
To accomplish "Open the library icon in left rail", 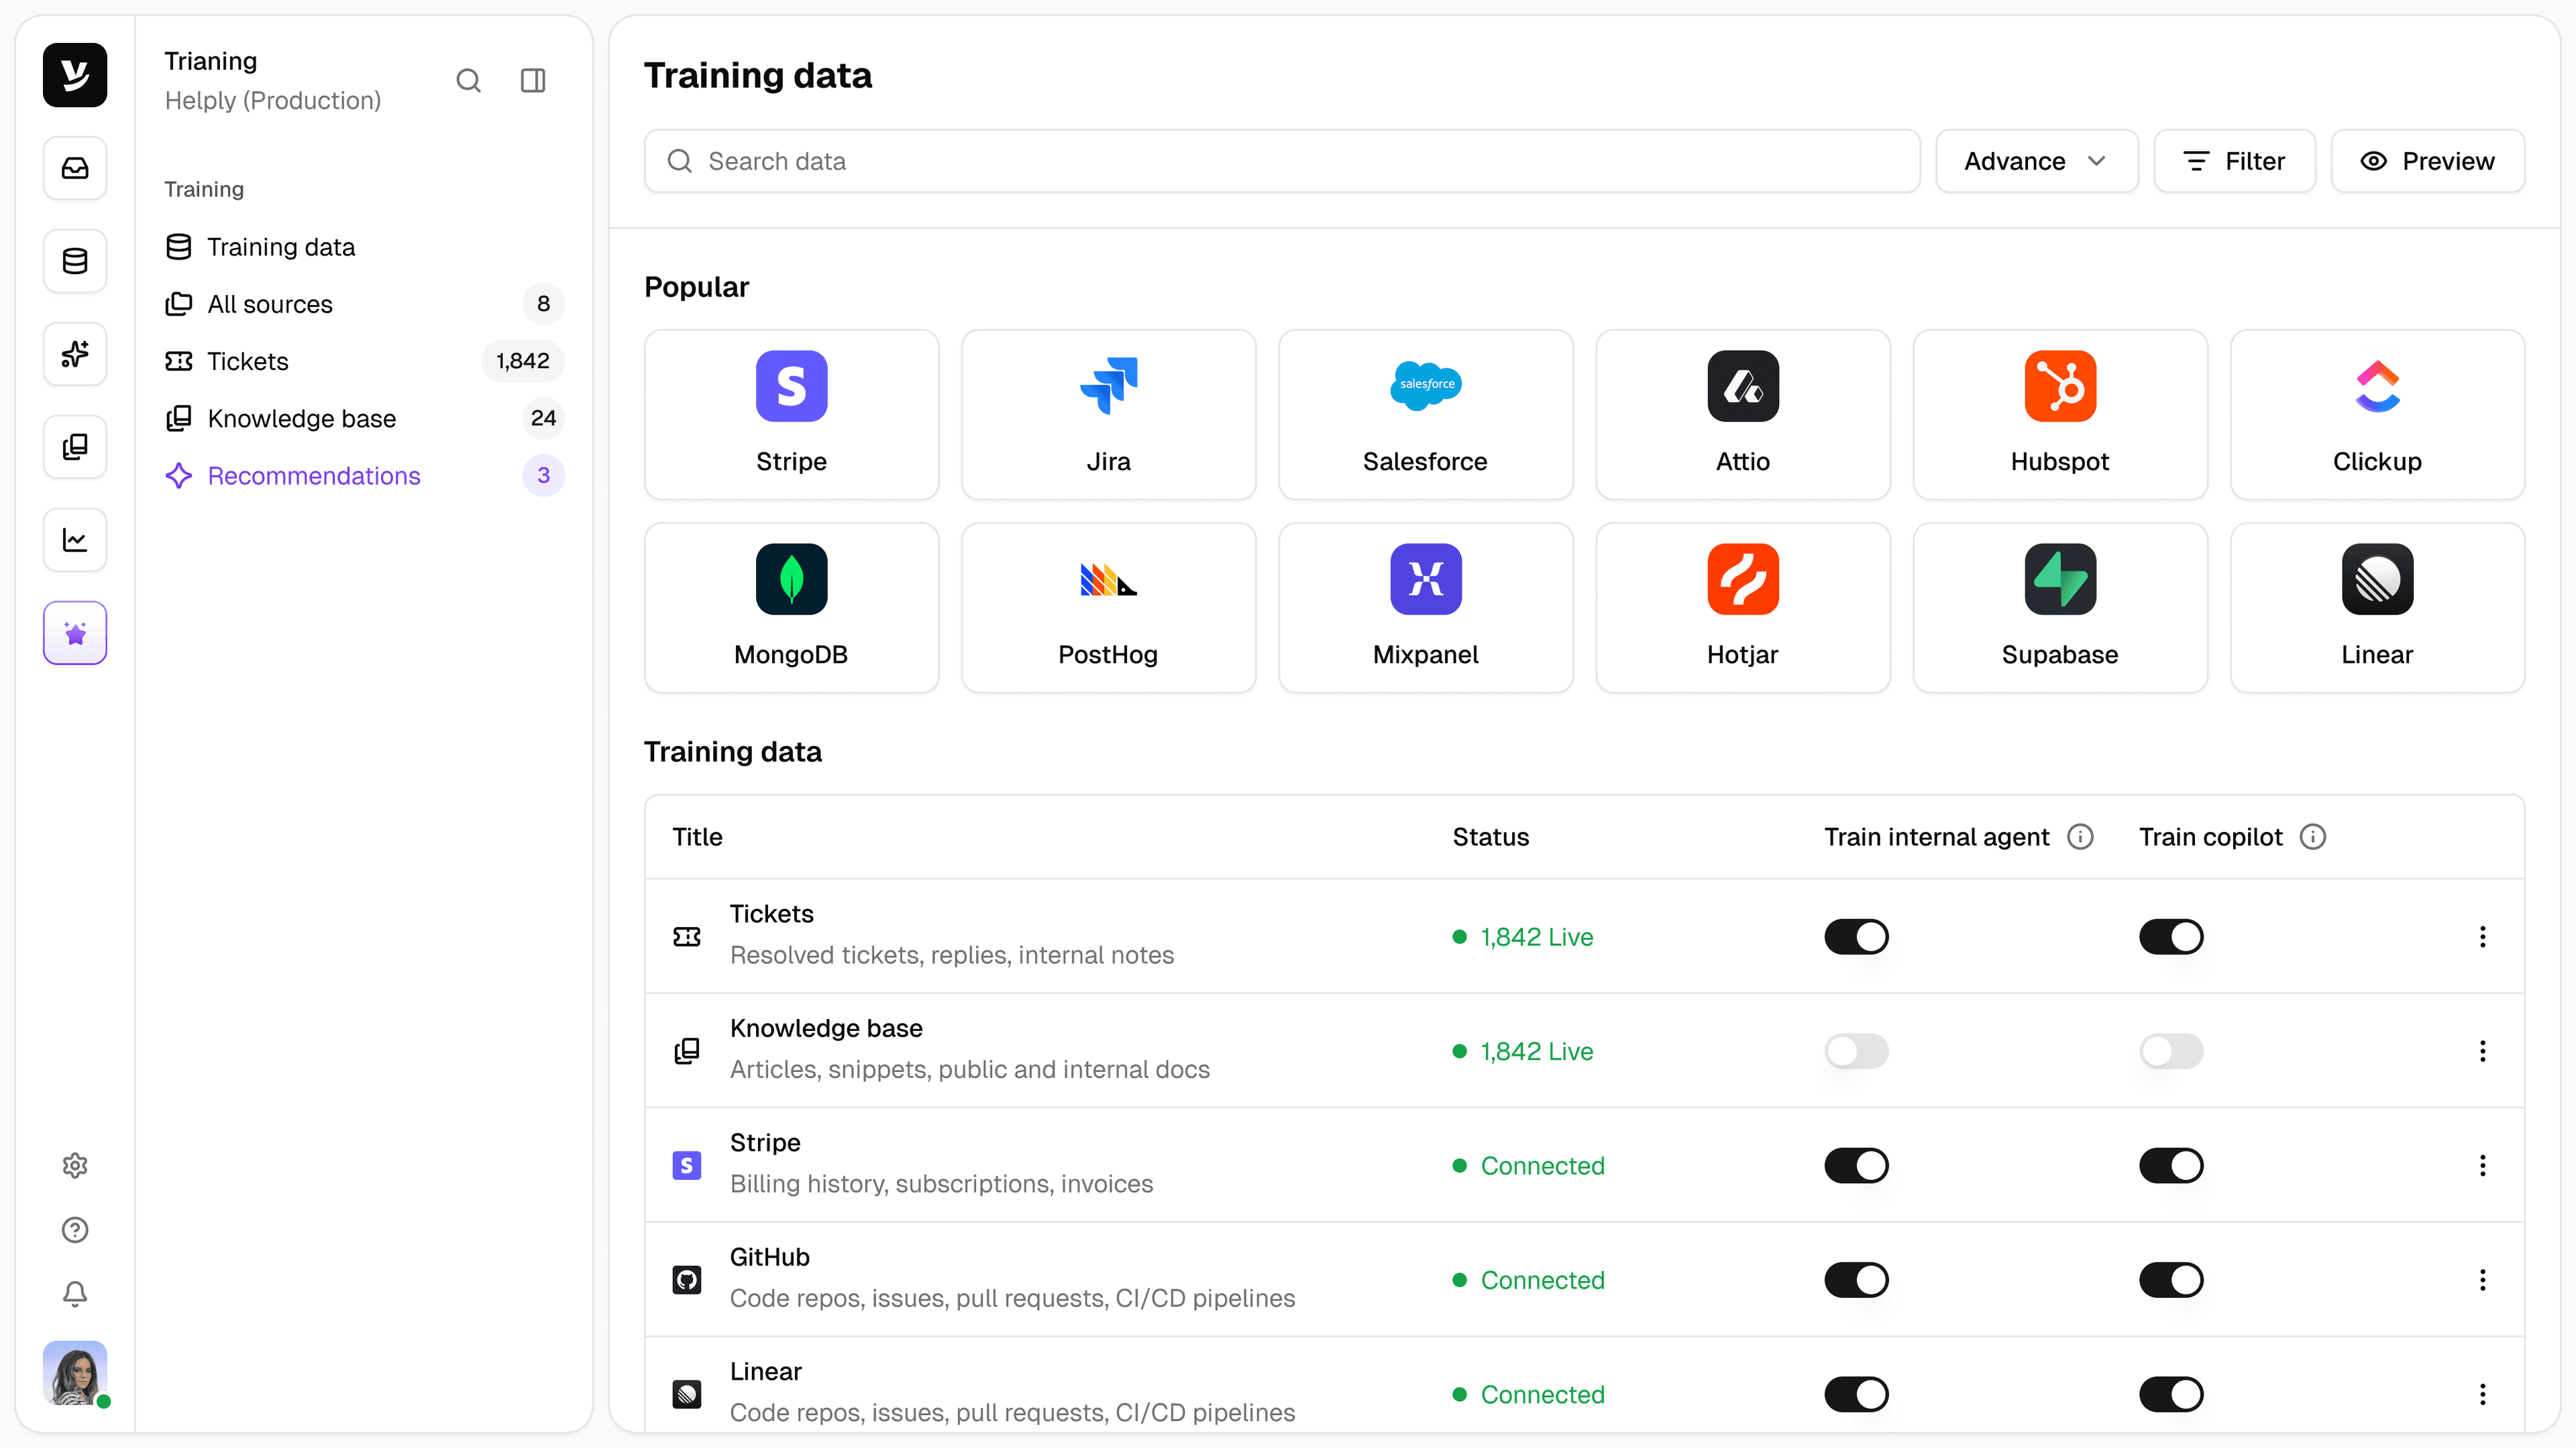I will 75,446.
